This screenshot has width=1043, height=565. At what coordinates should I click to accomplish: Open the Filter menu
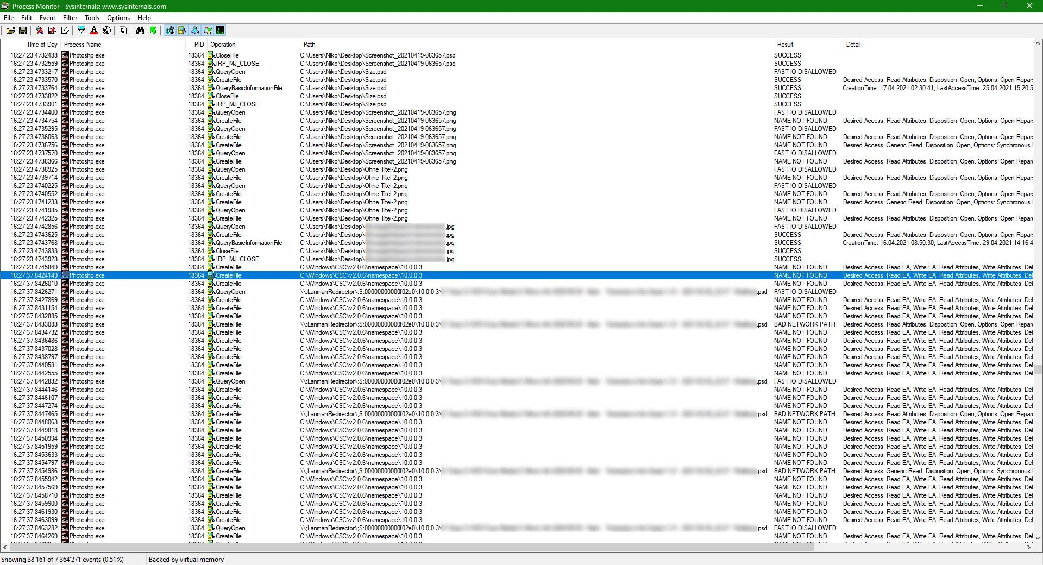tap(70, 18)
